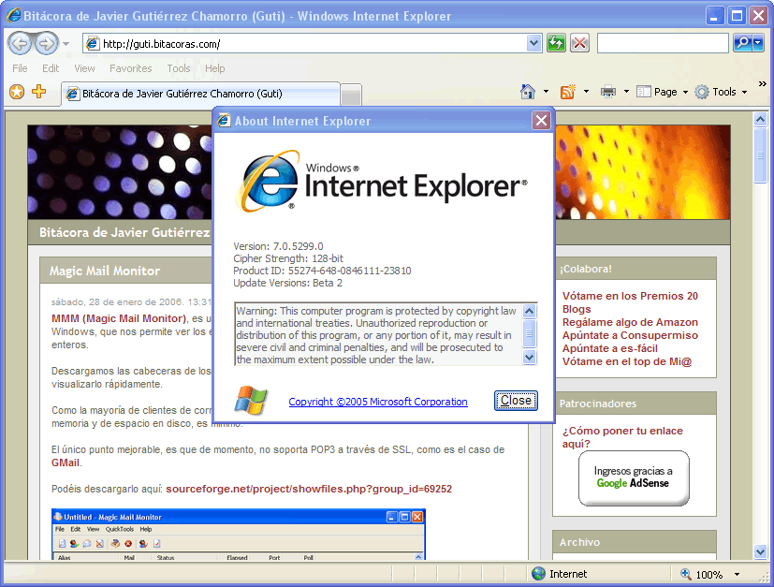Click the Update Versions: Beta 2 text
Screen dimensions: 774x587
click(x=287, y=283)
